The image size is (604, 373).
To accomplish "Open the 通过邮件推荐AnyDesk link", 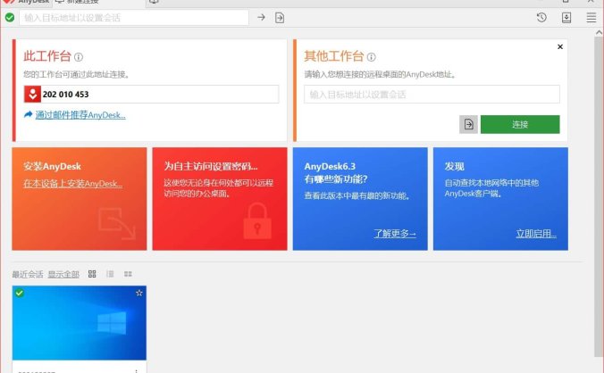I will pos(80,115).
